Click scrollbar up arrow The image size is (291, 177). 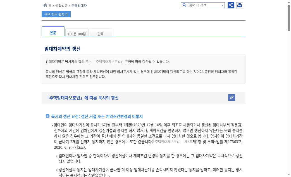(x=289, y=2)
